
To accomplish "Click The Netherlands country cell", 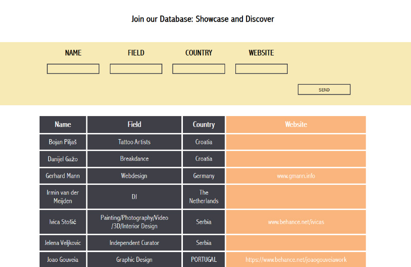I will [203, 197].
